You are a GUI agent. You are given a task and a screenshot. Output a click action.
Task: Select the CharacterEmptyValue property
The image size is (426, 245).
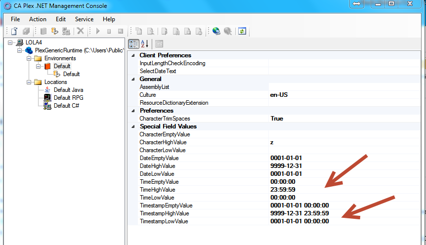[x=165, y=134]
